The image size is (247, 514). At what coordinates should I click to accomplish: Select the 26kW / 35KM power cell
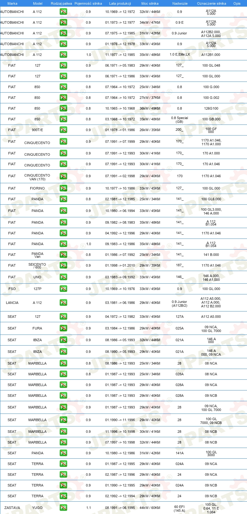pos(150,130)
